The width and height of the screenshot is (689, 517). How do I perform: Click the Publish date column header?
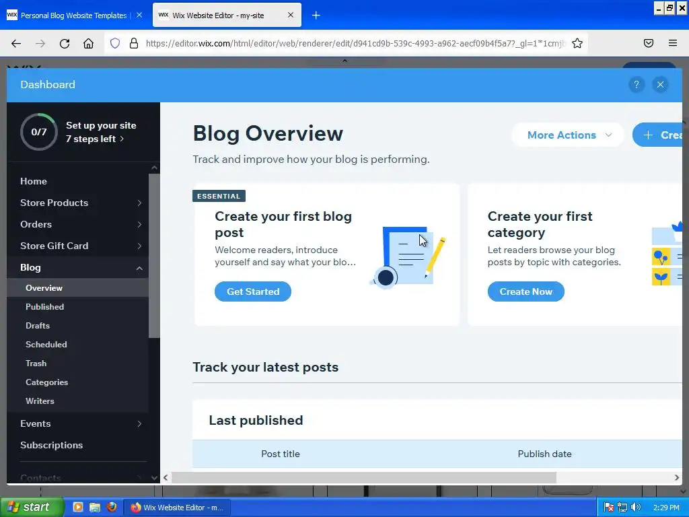544,454
